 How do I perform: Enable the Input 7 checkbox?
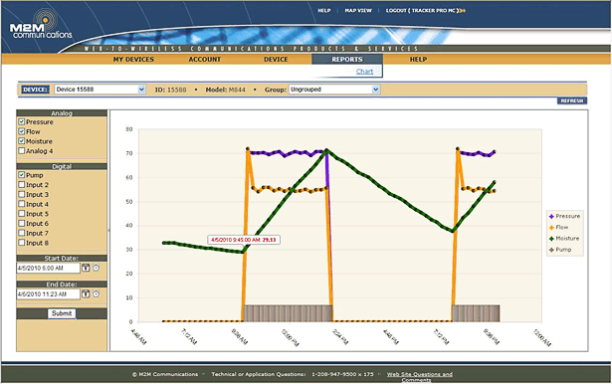(x=22, y=233)
